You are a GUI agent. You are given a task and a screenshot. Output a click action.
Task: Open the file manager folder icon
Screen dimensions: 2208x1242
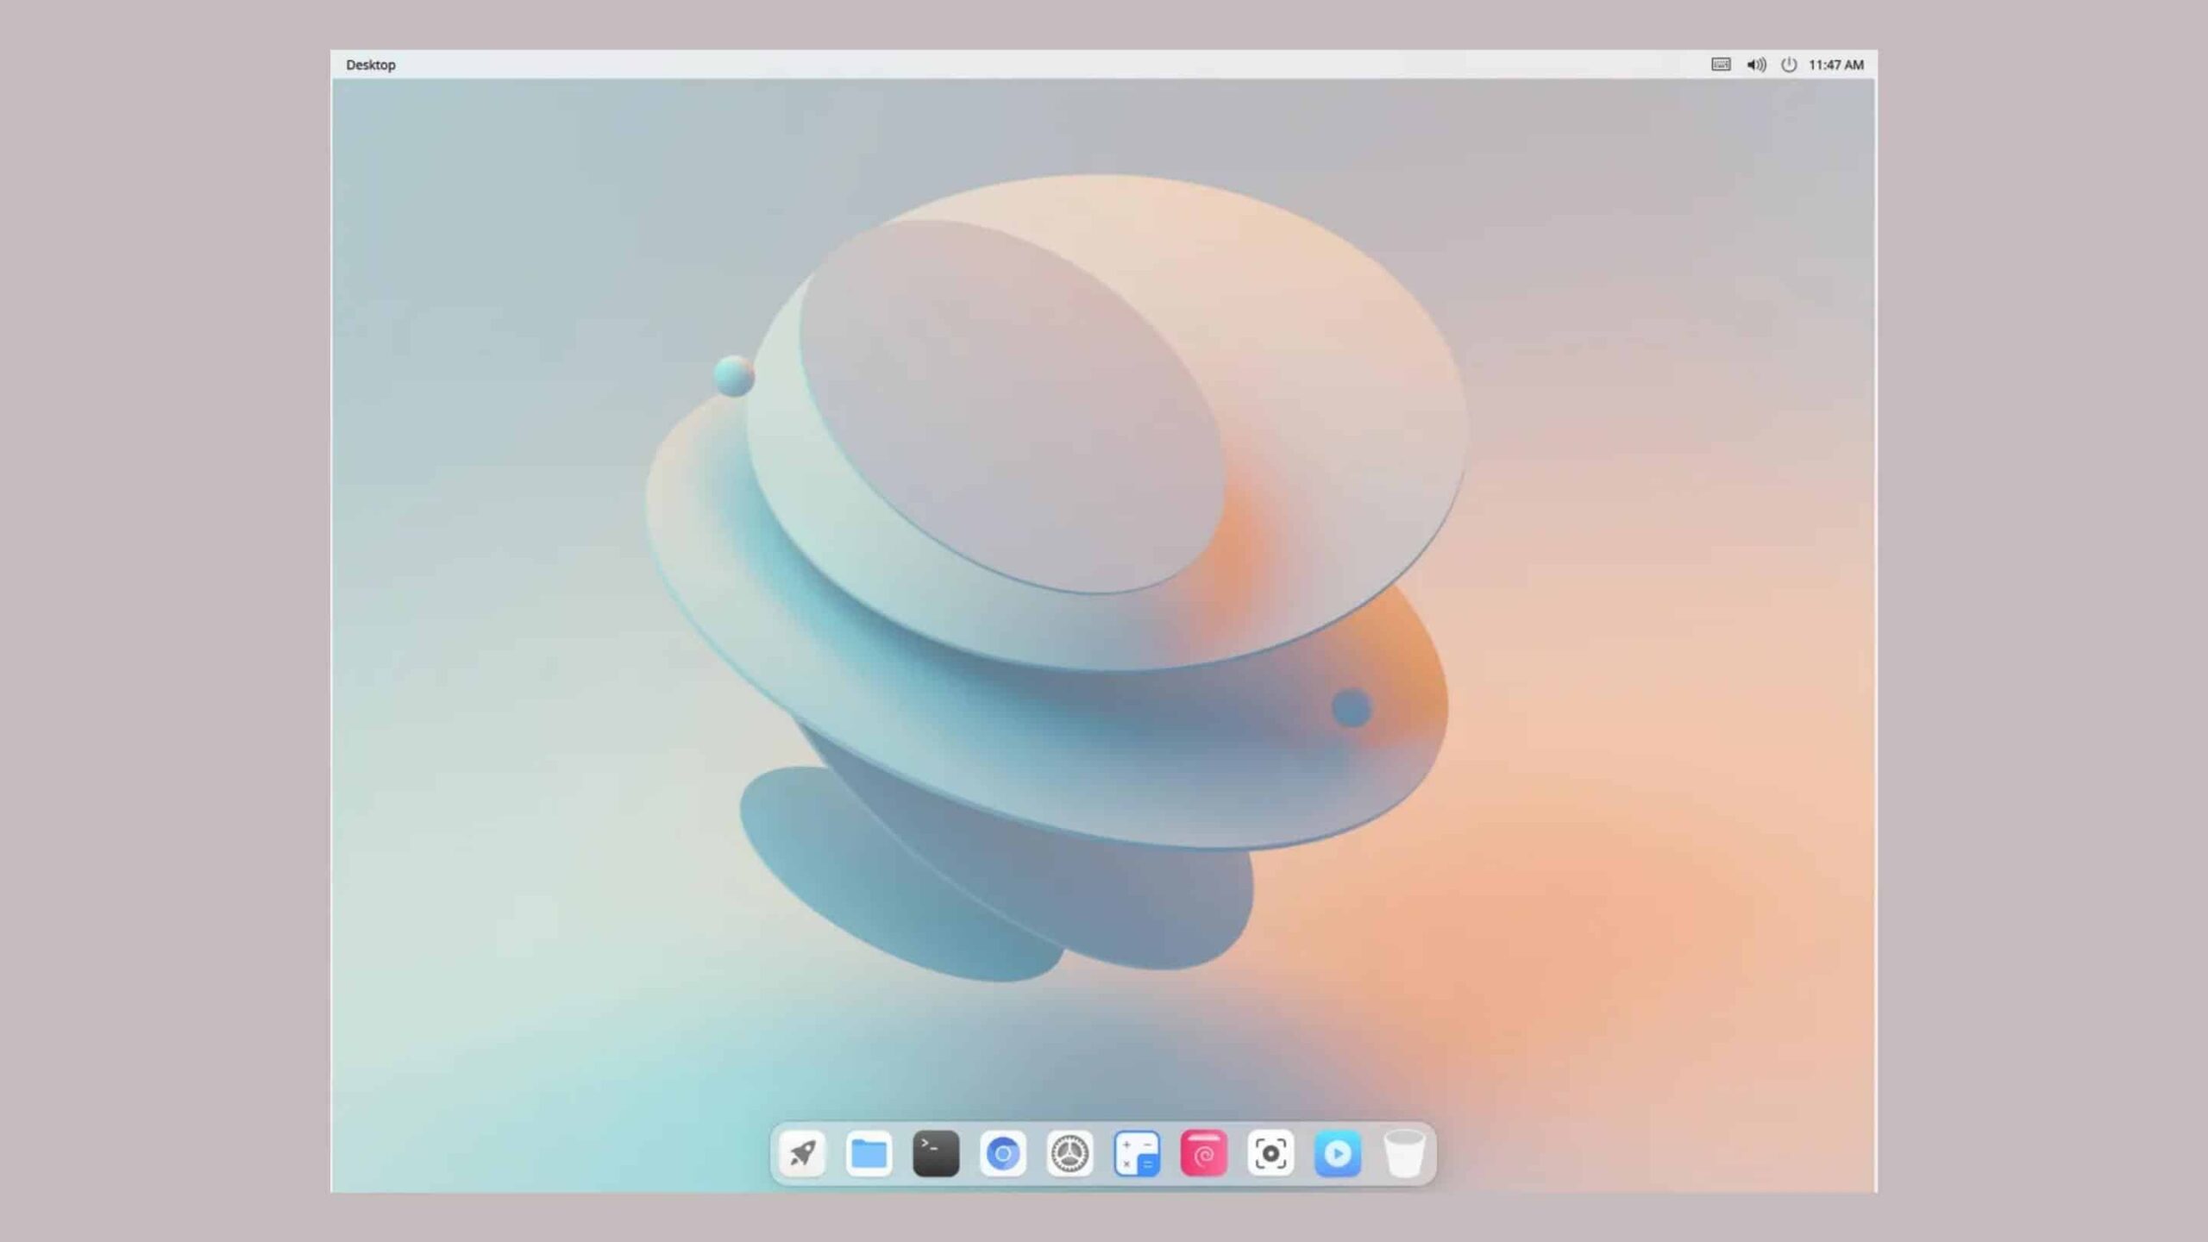click(869, 1153)
